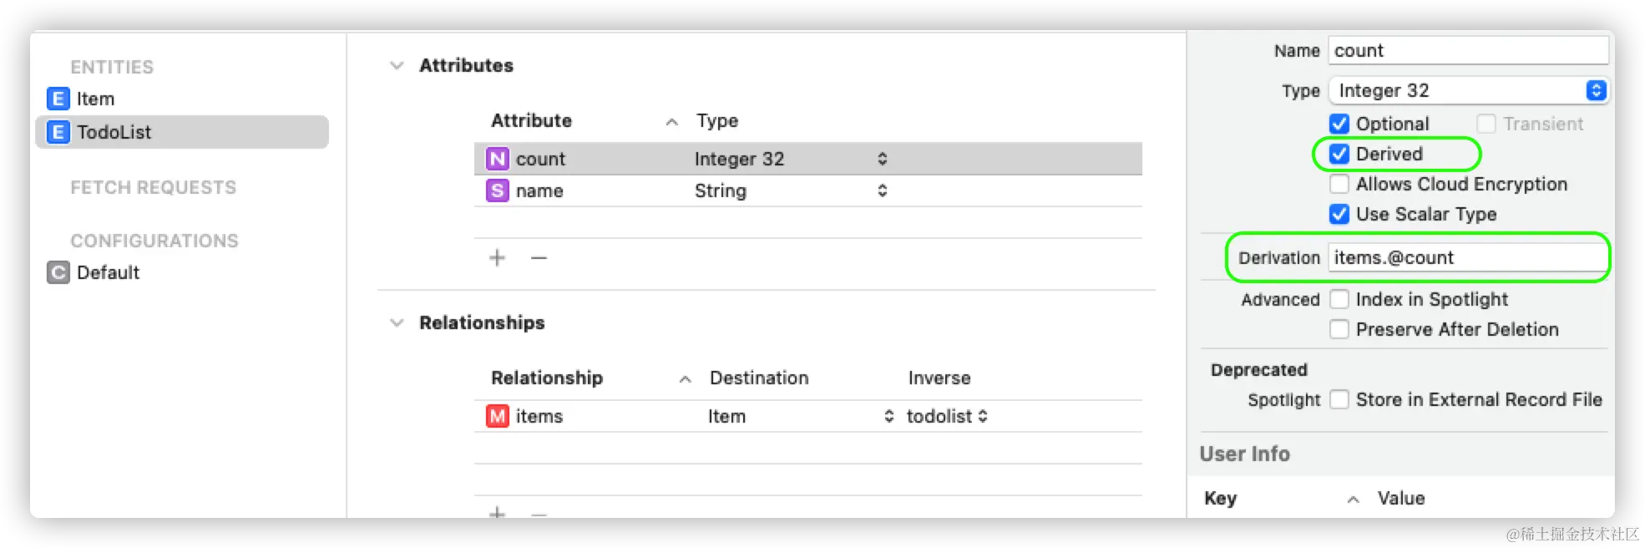Open count attribute type stepper

pyautogui.click(x=882, y=159)
